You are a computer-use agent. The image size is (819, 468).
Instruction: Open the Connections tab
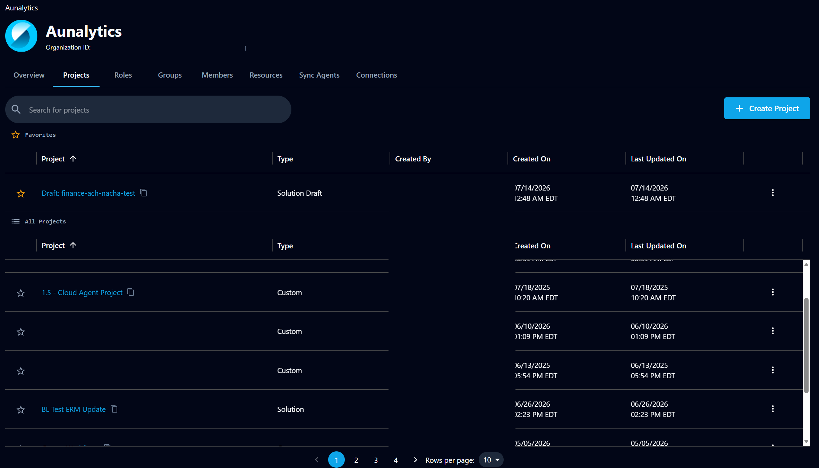[376, 75]
